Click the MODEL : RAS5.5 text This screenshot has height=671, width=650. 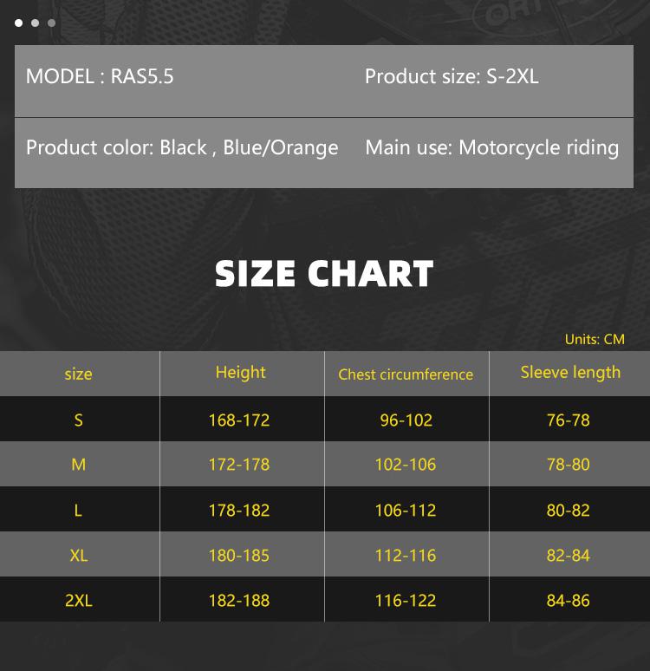pyautogui.click(x=100, y=76)
